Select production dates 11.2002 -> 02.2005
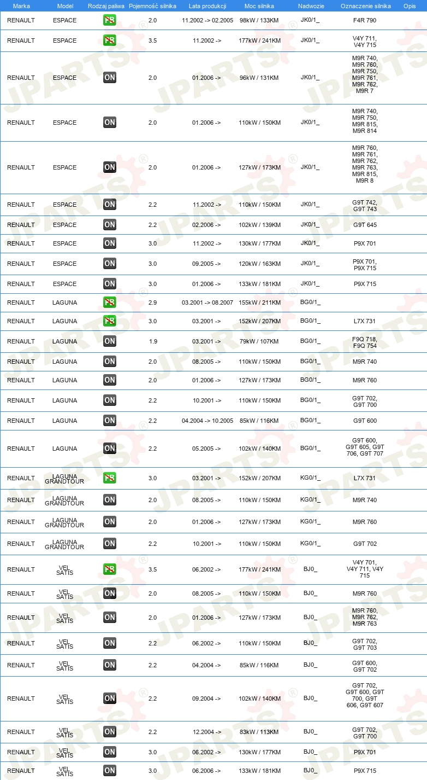 pos(207,20)
